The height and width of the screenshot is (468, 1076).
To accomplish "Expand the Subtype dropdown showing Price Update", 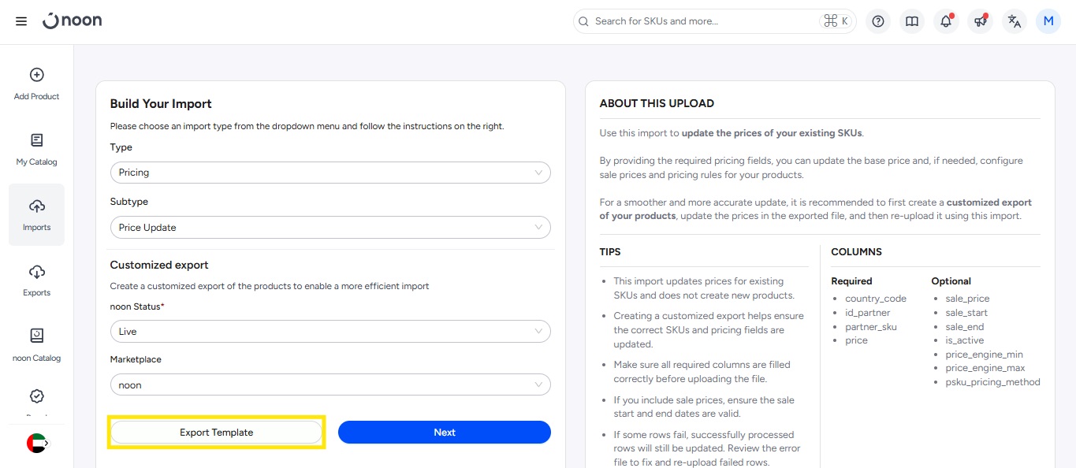I will 330,228.
